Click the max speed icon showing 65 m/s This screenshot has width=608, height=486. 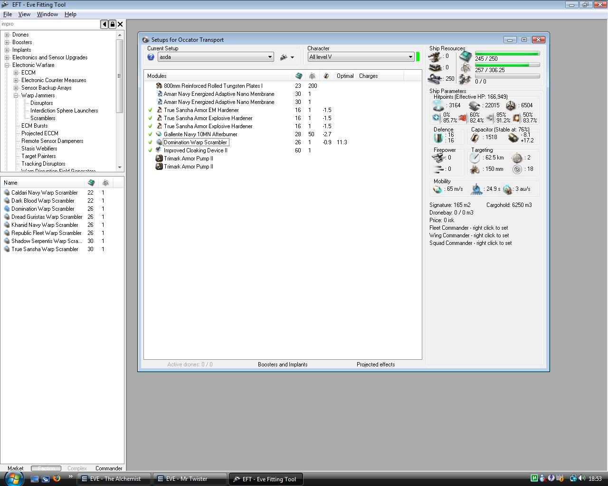(x=437, y=189)
